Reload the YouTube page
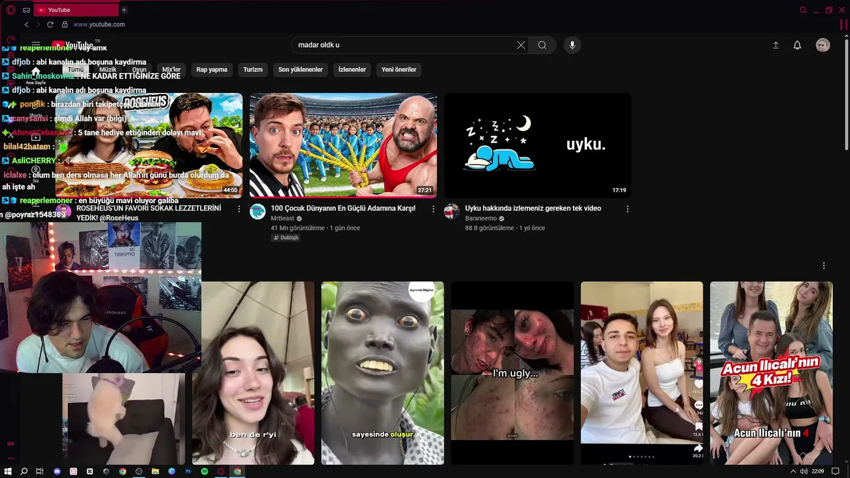 click(50, 25)
